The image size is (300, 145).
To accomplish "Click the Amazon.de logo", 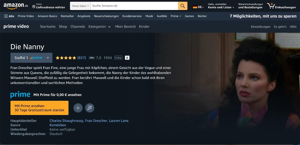I will pyautogui.click(x=16, y=6).
